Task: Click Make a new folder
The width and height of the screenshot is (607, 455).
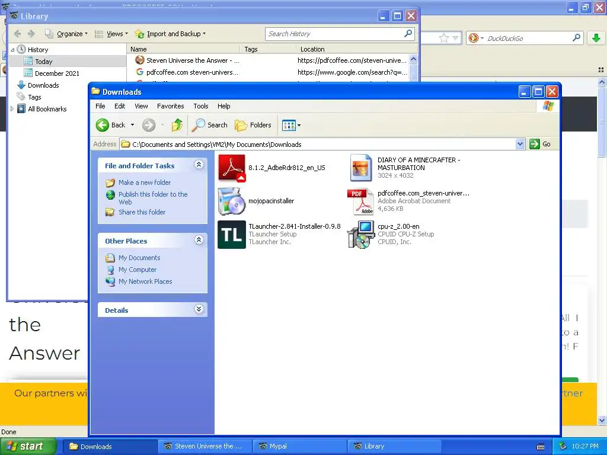Action: [x=145, y=182]
